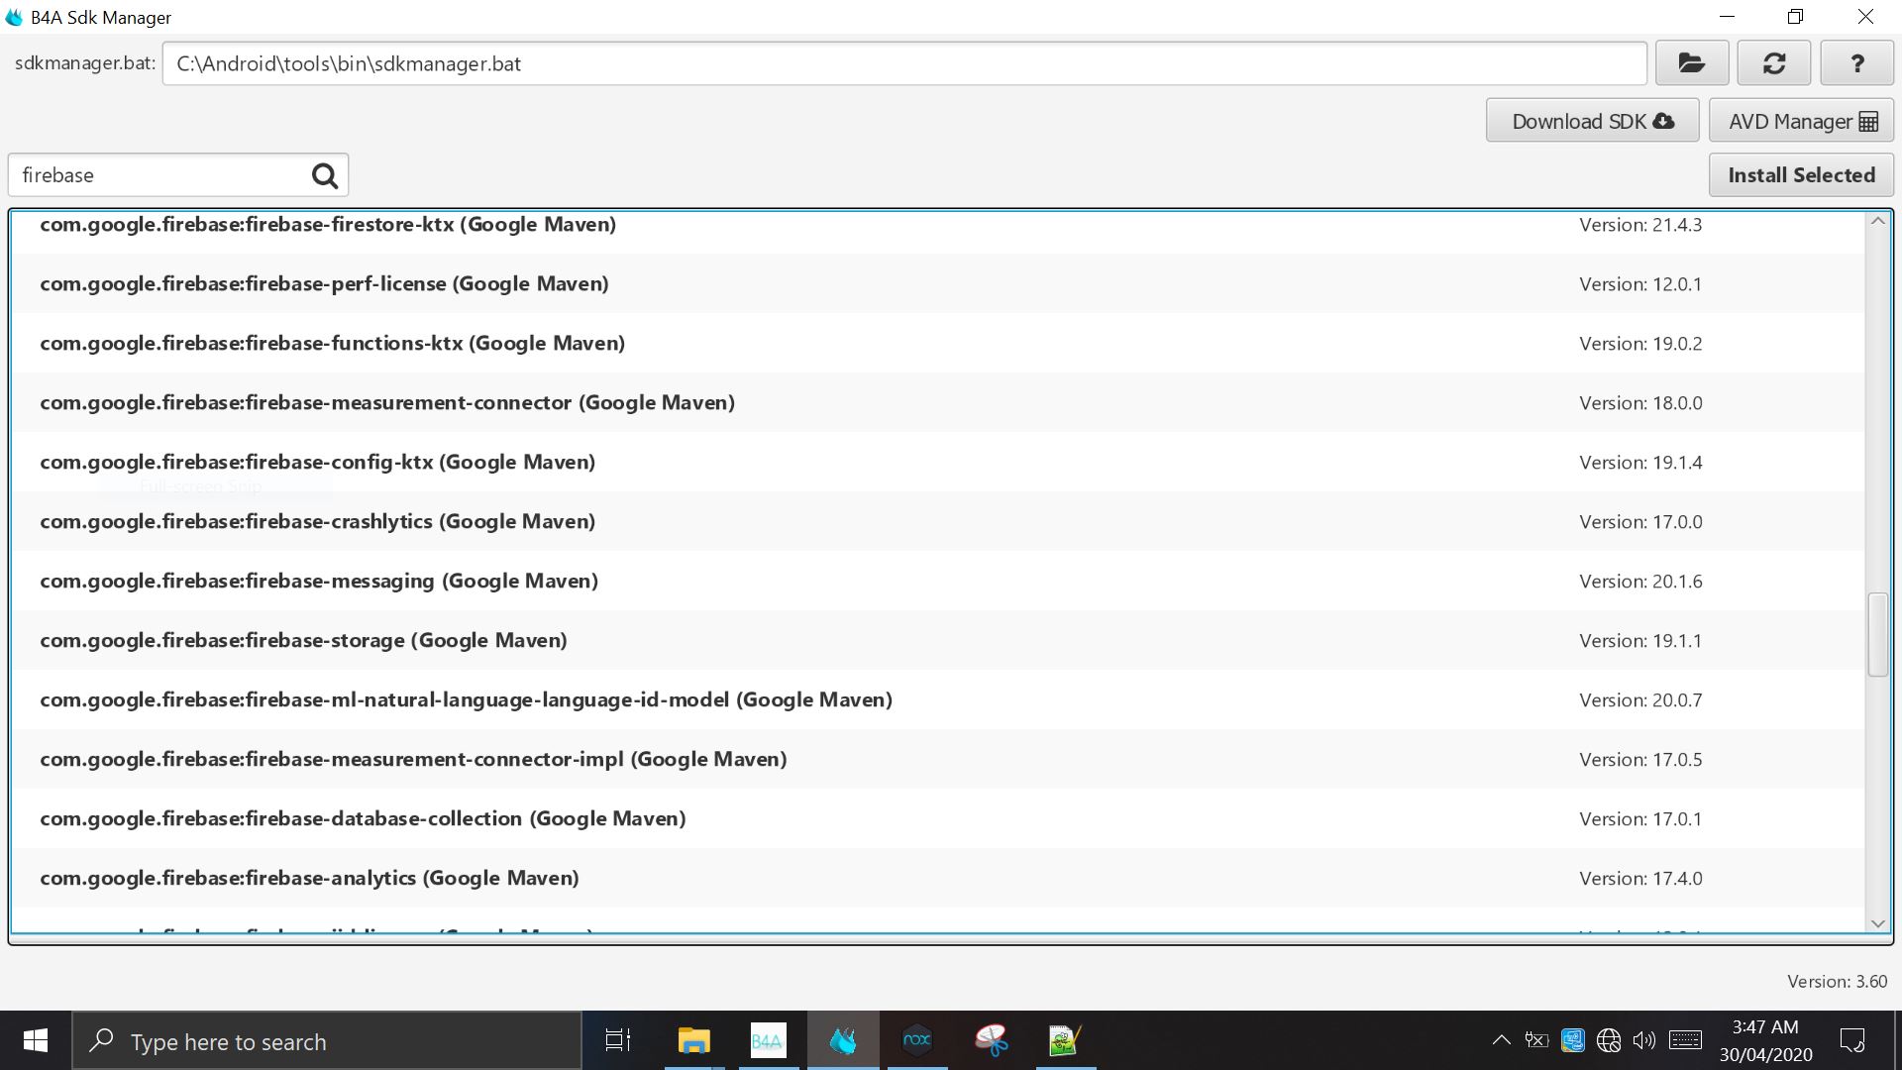Click Version: 18.0.0 text
This screenshot has width=1902, height=1070.
click(1640, 403)
